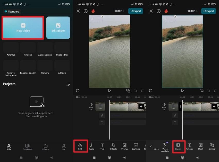Open the 1080P resolution dropdown
Image resolution: width=219 pixels, height=162 pixels.
tap(119, 11)
